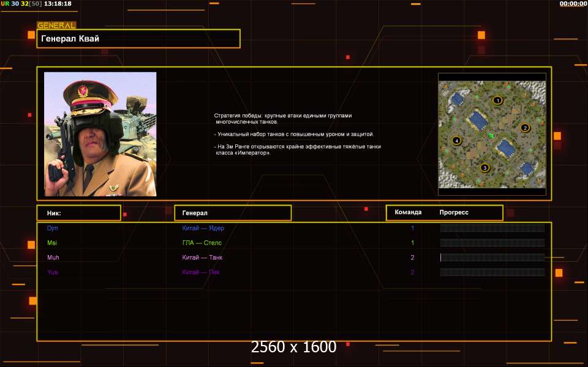Click Djm's loading progress bar
Viewport: 588px width, 367px height.
click(x=492, y=228)
